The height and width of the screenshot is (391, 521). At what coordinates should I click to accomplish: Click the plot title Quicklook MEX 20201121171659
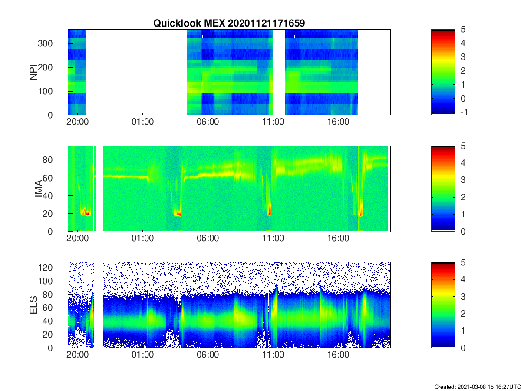click(229, 23)
